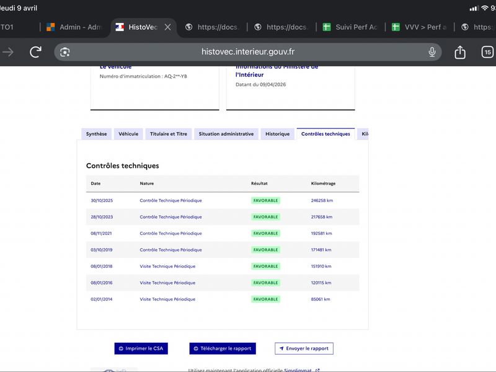
Task: Click the Datant du 09/04/2026 text
Action: 260,84
